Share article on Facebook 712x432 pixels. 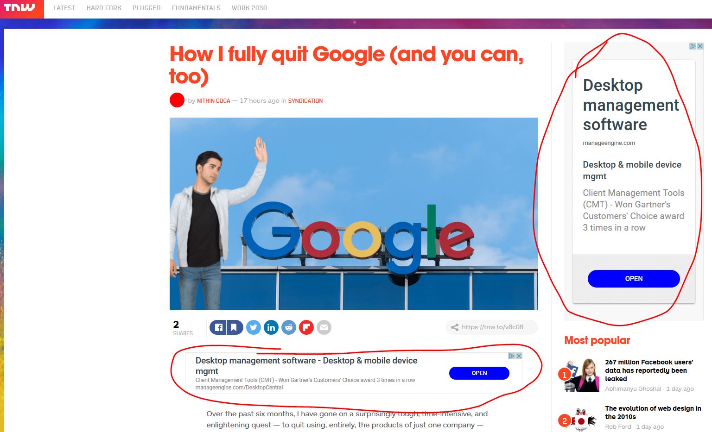(x=218, y=327)
